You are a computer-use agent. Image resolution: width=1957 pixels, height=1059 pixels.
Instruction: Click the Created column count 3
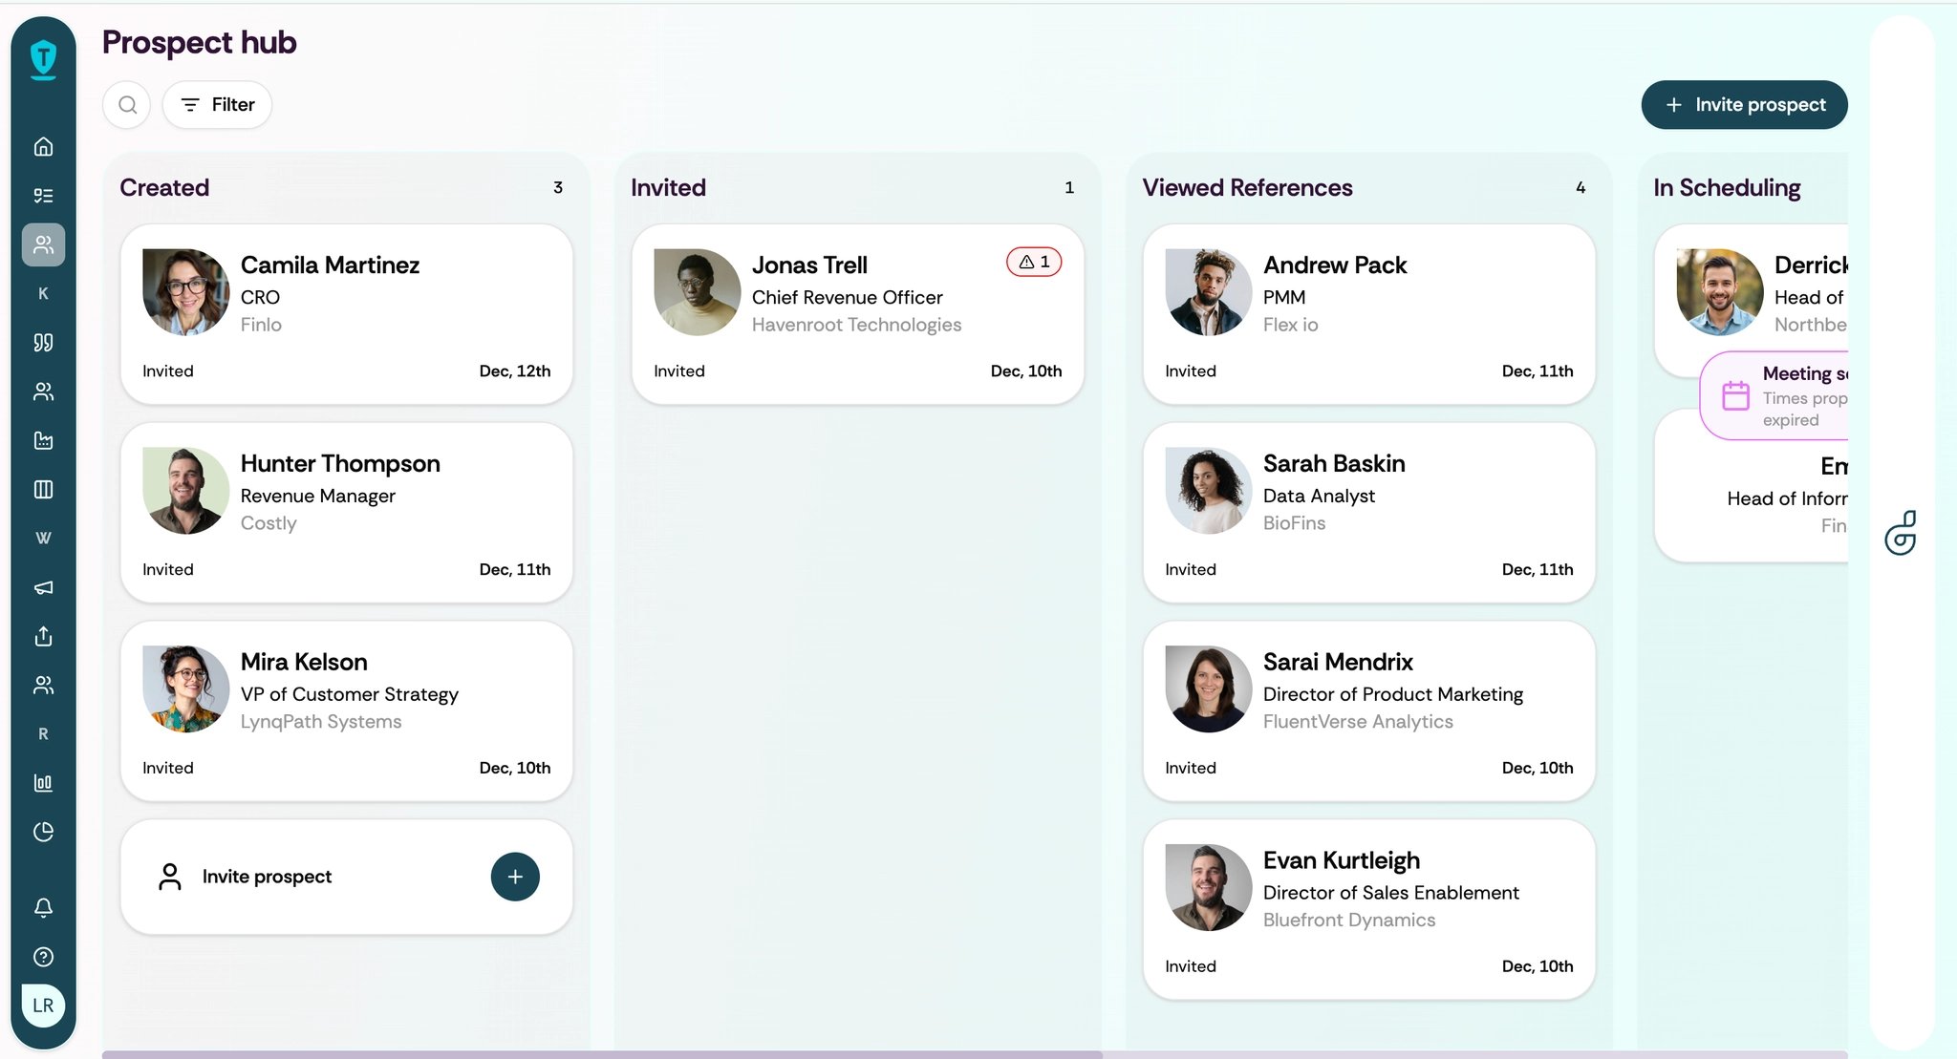pos(558,187)
